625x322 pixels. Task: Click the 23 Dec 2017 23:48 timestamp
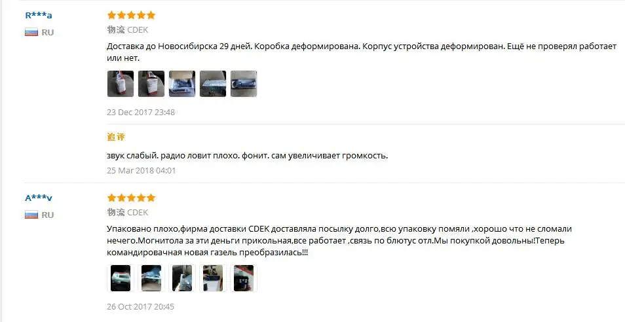coord(141,113)
